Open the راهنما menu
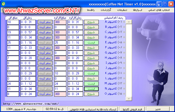The width and height of the screenshot is (175, 112). [91, 10]
